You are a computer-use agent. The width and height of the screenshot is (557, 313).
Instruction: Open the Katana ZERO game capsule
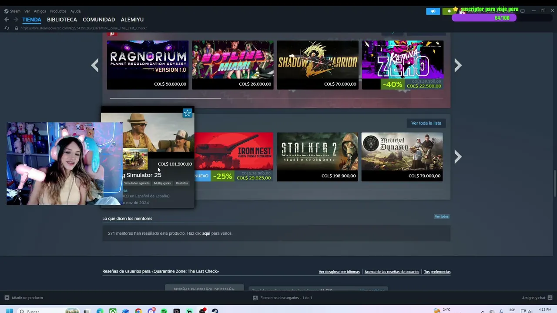point(403,65)
